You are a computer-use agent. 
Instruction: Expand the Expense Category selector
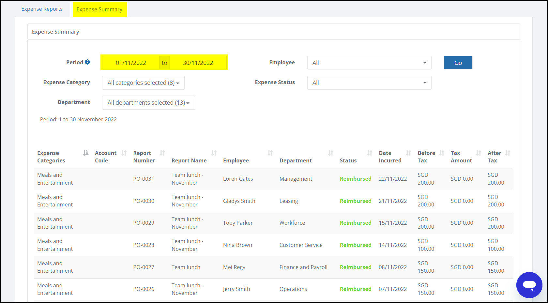tap(143, 83)
